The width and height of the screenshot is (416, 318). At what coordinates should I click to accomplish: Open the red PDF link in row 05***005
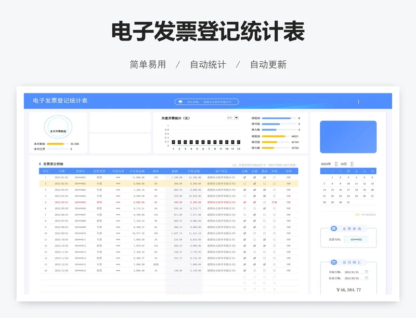(289, 202)
